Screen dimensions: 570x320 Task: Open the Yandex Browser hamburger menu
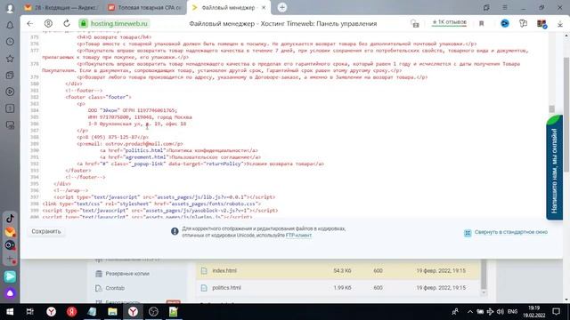point(505,7)
